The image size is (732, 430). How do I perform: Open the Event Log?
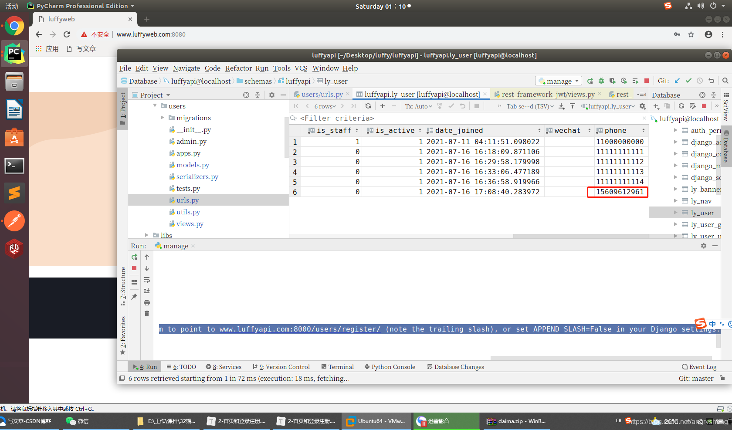(x=699, y=367)
